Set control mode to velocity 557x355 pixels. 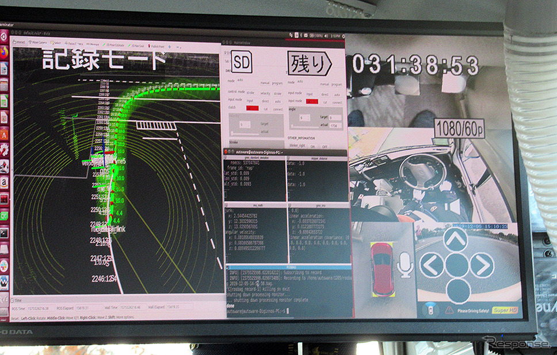(x=265, y=93)
